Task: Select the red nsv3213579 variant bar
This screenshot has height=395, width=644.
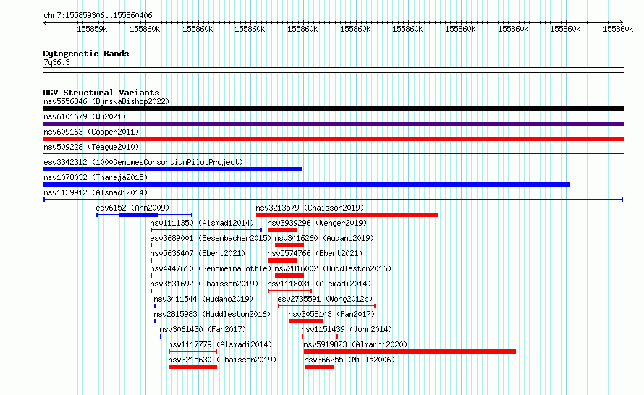Action: click(347, 215)
